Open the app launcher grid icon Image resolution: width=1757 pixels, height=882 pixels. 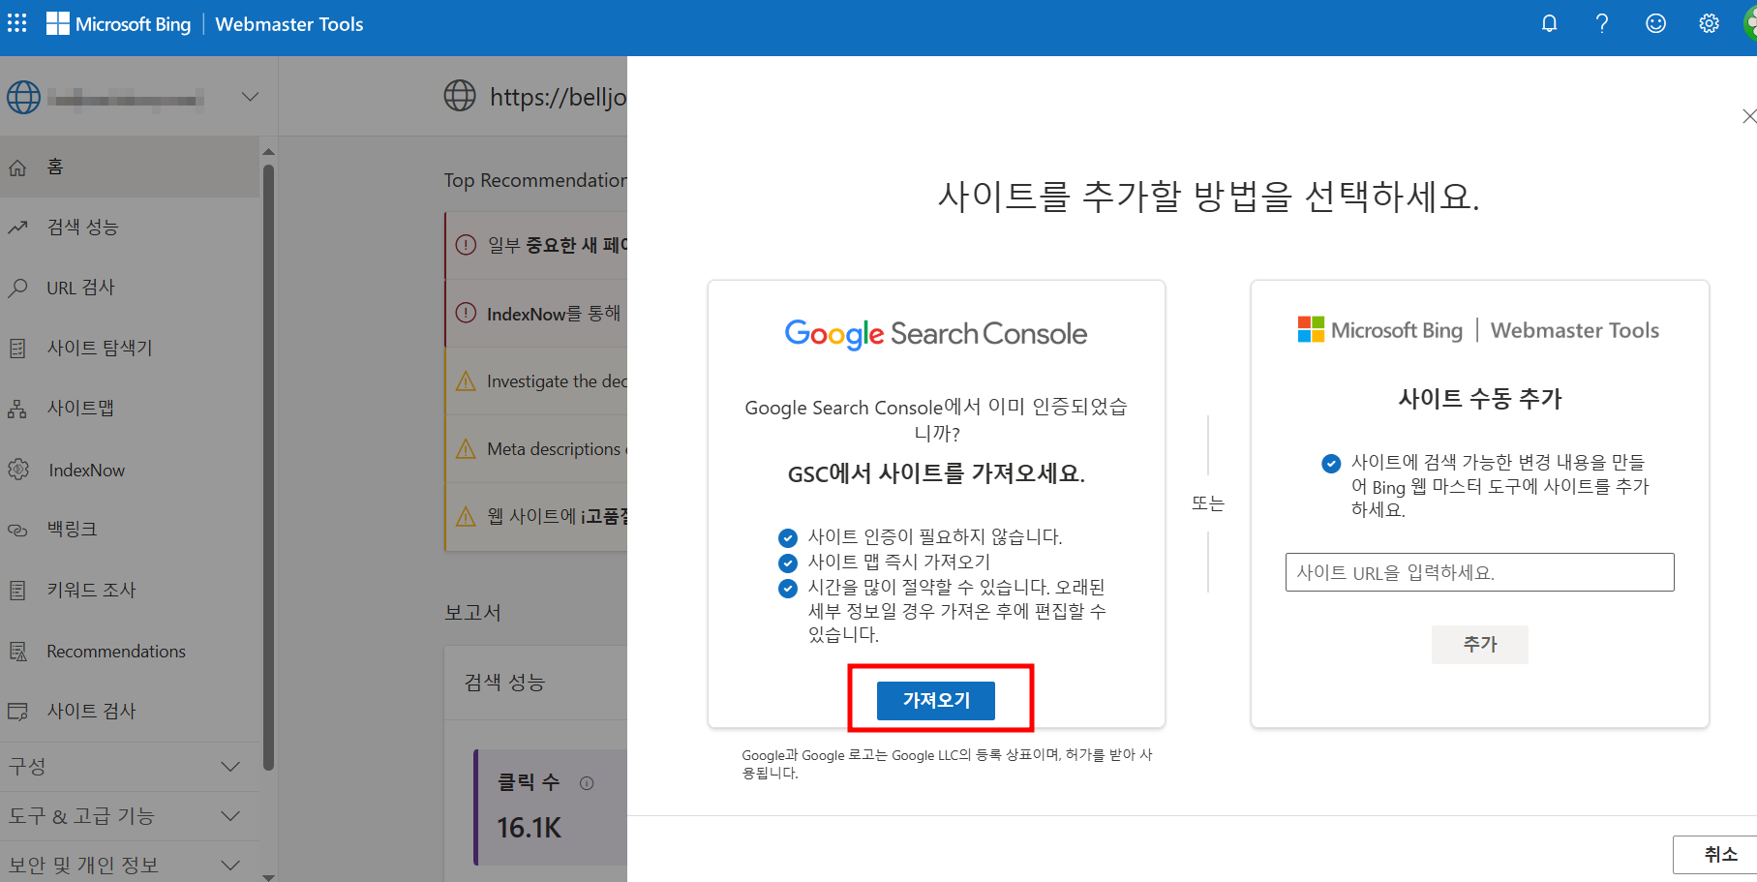pyautogui.click(x=17, y=23)
